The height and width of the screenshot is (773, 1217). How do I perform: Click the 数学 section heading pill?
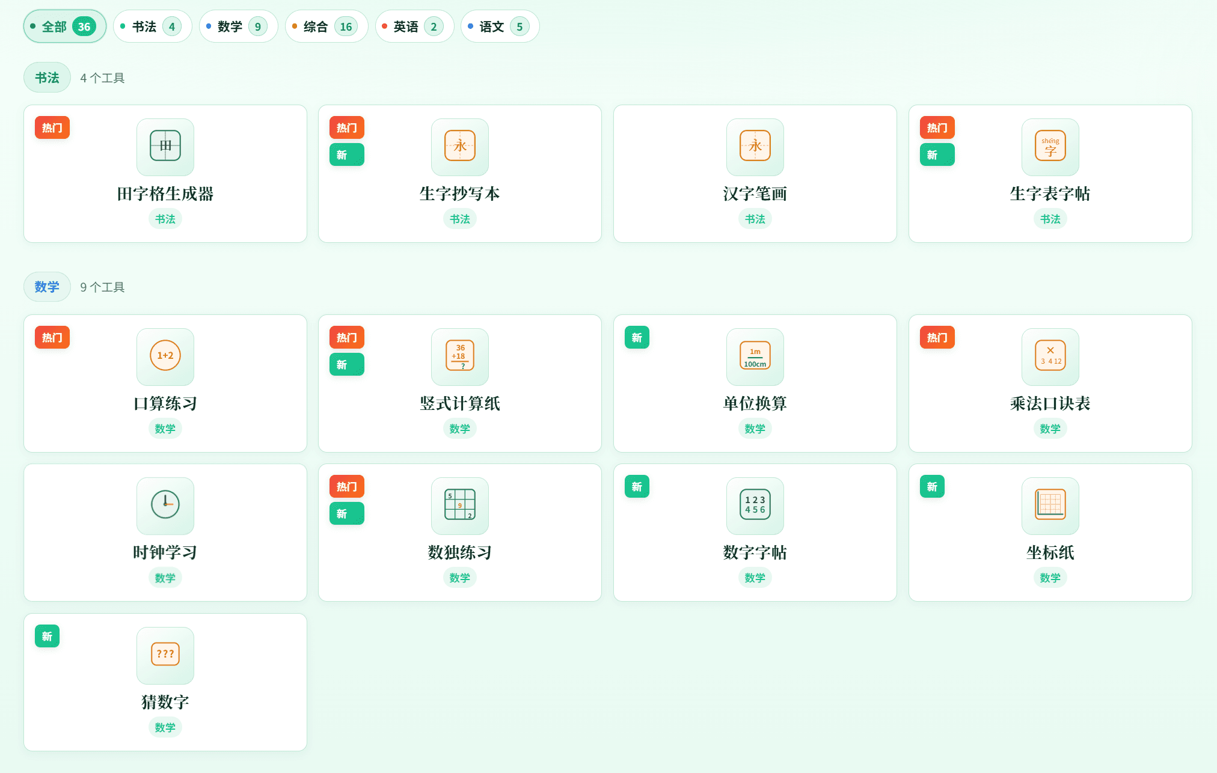(47, 287)
